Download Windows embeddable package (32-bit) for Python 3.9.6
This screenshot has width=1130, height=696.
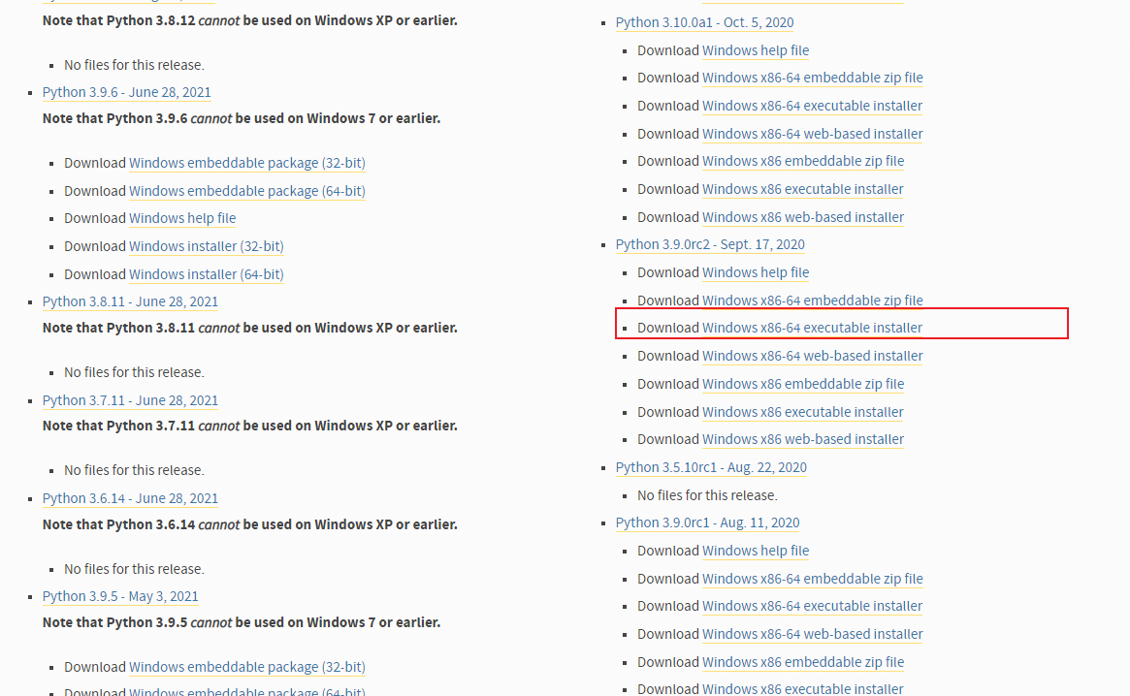[247, 163]
